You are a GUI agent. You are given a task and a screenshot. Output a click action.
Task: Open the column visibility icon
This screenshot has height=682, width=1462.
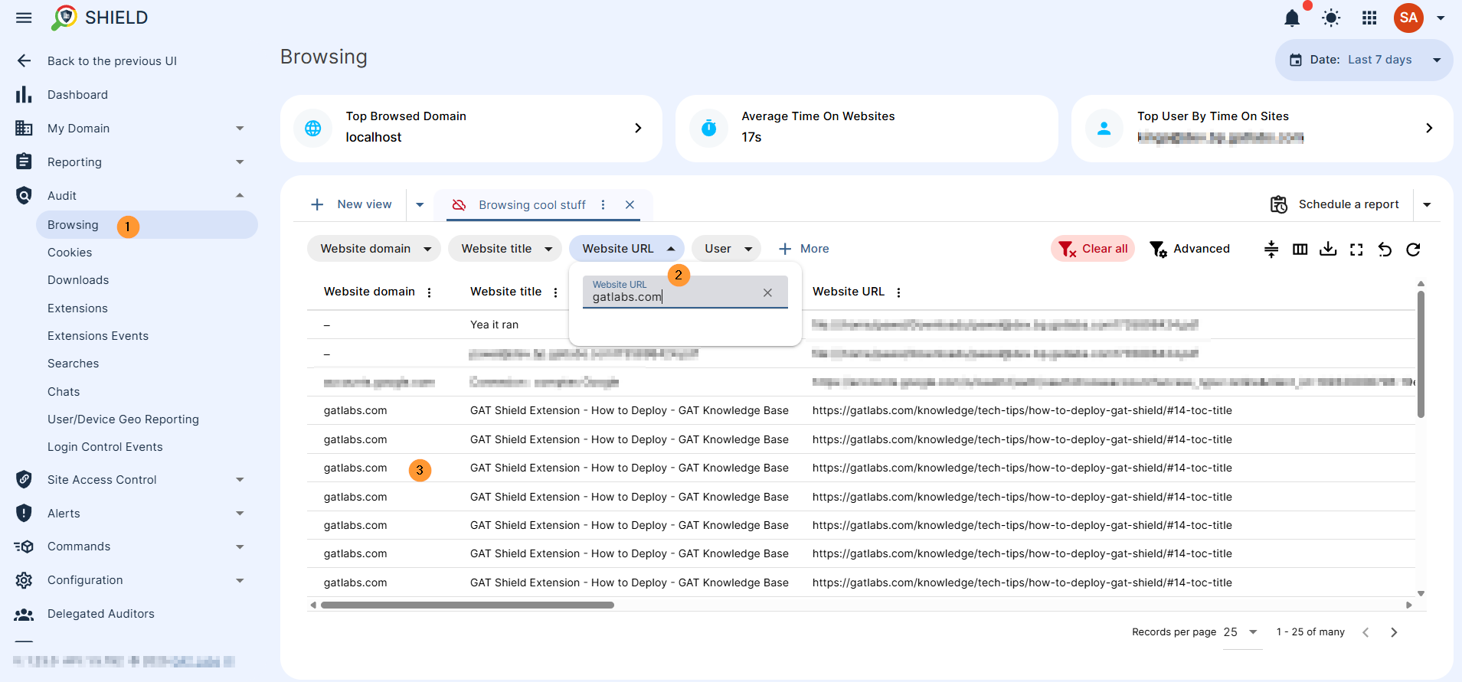tap(1300, 249)
